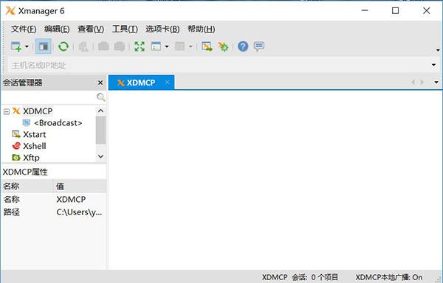
Task: Close the 会话管理器 panel
Action: click(x=100, y=83)
